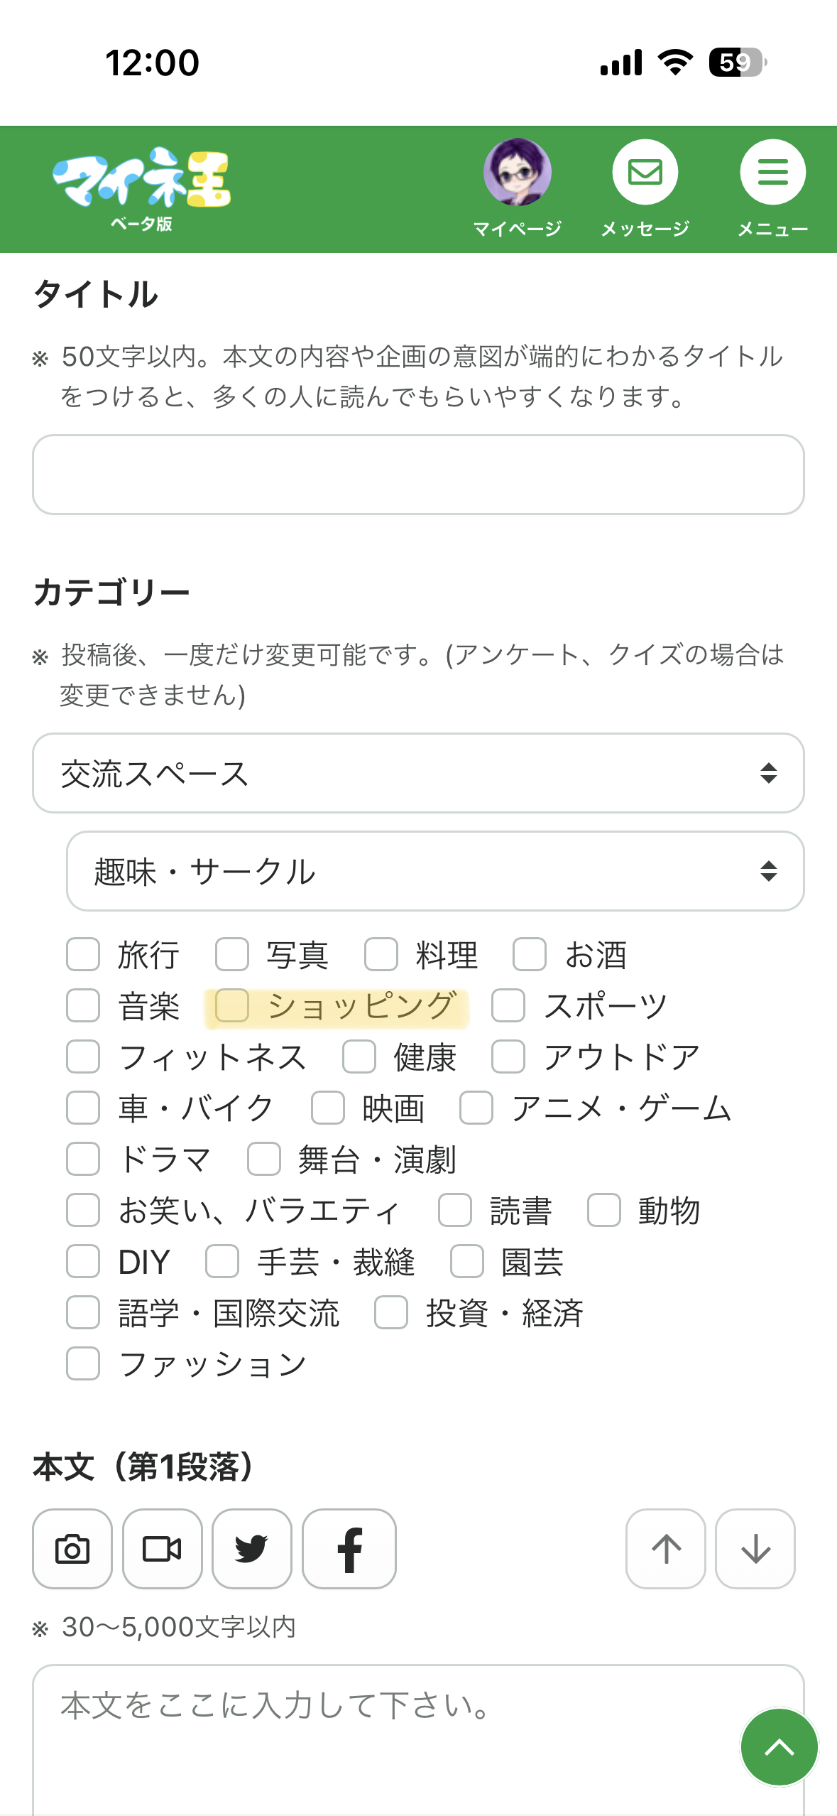Tap the Facebook embed icon
Screen dimensions: 837x1816
tap(349, 1549)
